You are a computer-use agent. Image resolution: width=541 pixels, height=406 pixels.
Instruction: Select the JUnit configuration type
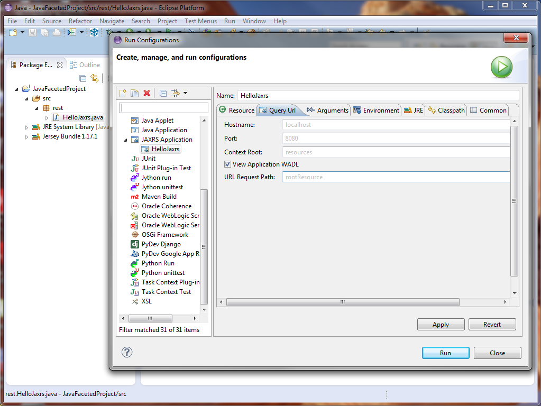coord(149,159)
